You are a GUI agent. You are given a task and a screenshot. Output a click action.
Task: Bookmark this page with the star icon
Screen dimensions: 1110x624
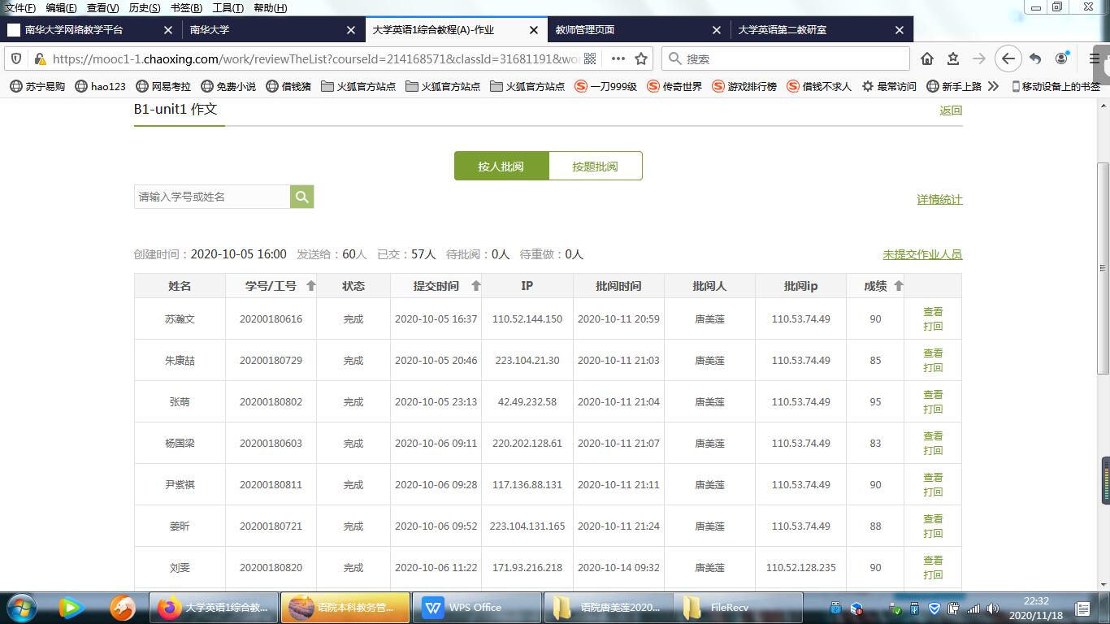coord(641,58)
